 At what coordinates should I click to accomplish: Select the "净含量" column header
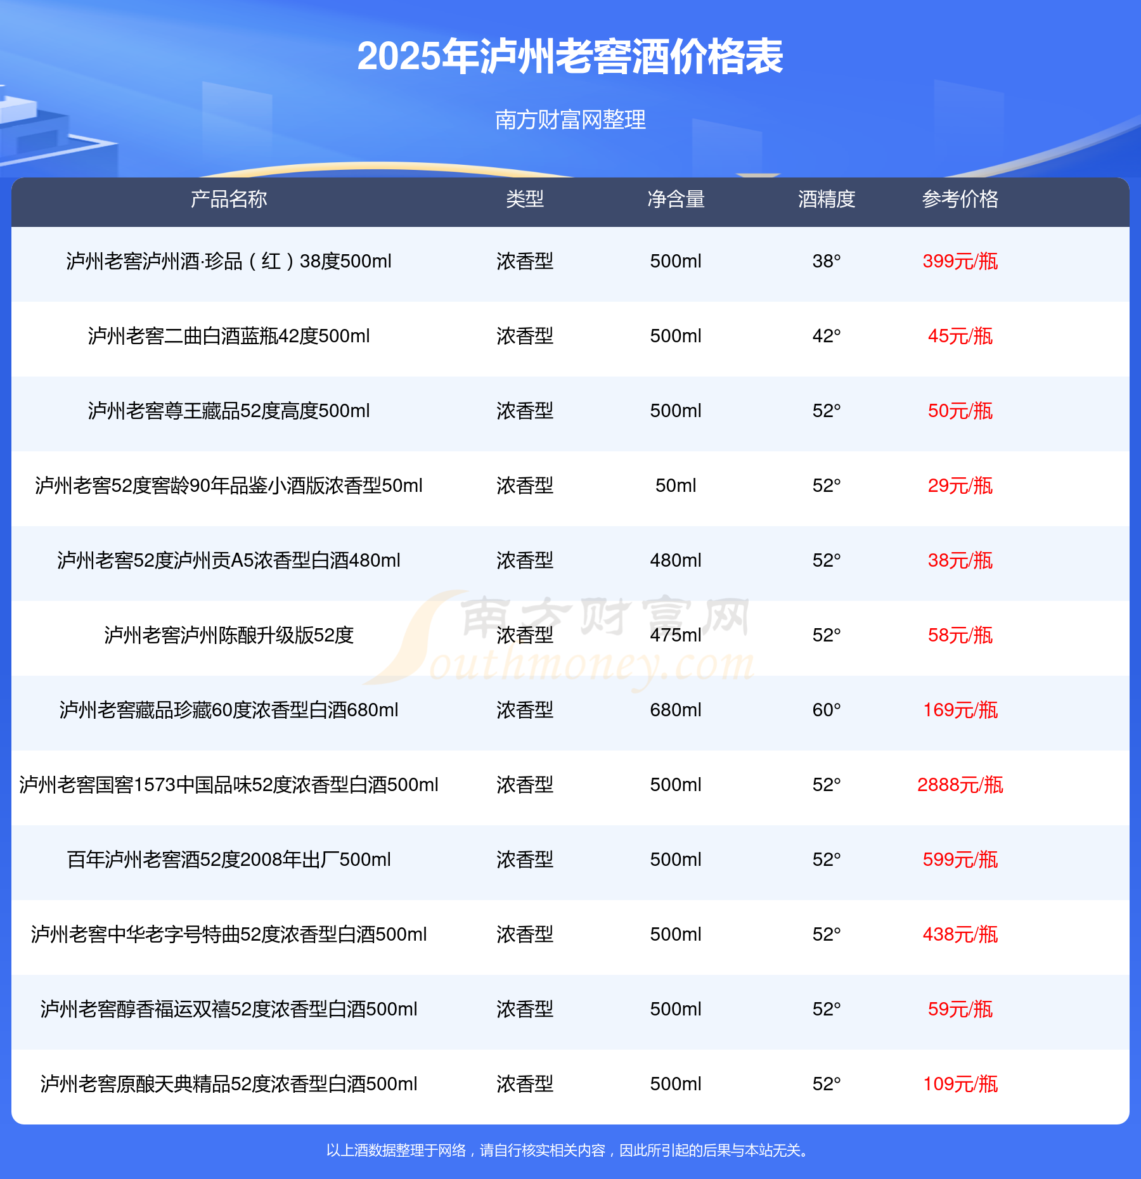[x=676, y=199]
